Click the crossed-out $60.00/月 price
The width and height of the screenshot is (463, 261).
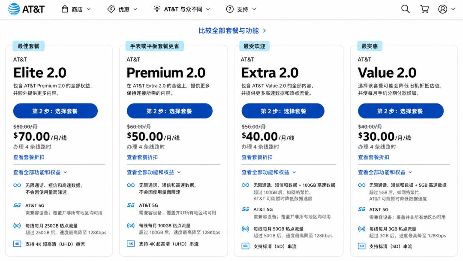139,127
